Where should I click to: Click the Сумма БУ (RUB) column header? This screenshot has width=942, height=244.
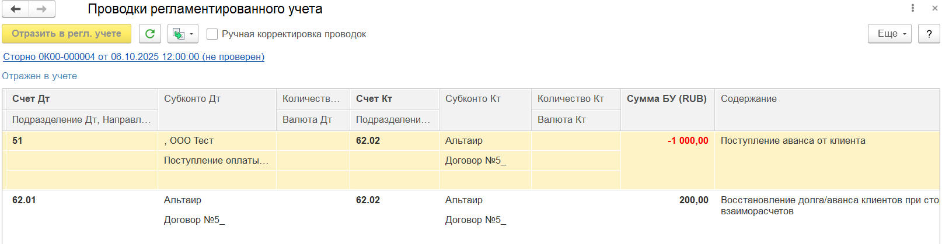667,99
